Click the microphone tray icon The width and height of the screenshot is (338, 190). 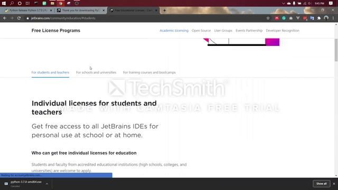point(294,4)
